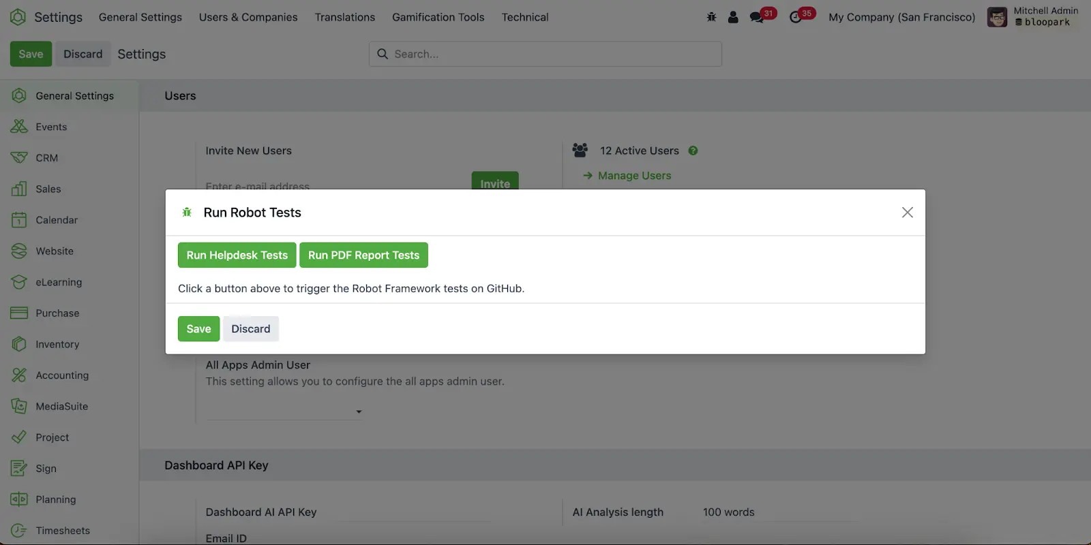Viewport: 1091px width, 545px height.
Task: Click the Planning sidebar icon
Action: (19, 499)
